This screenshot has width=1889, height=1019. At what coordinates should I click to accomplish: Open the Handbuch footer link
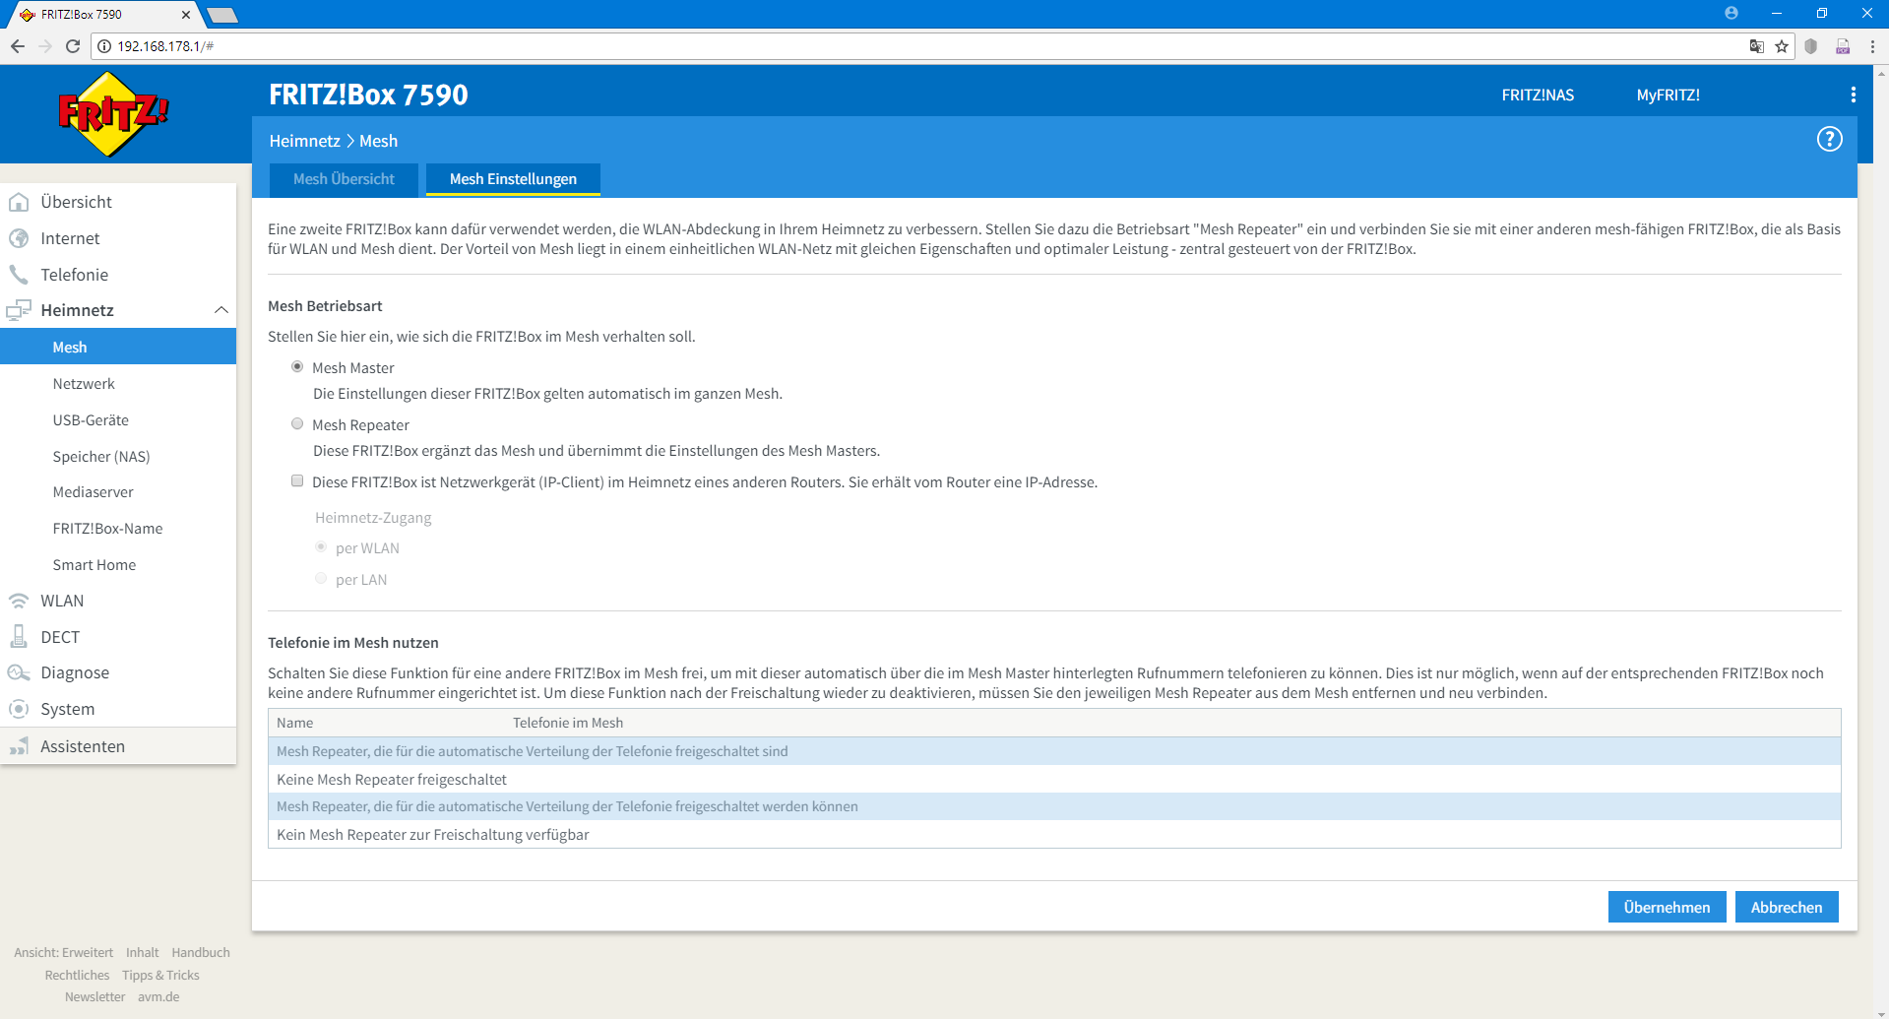pos(201,952)
